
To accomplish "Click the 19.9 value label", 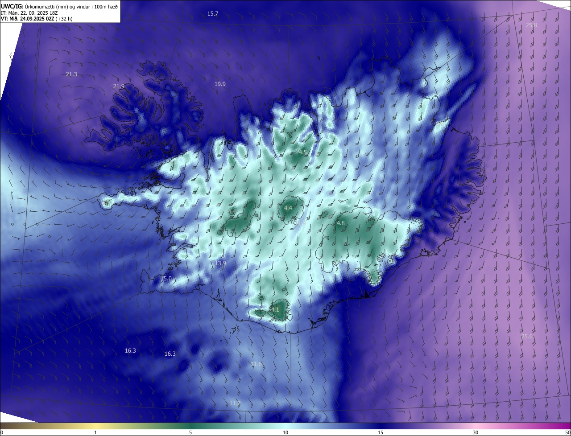I will [220, 84].
